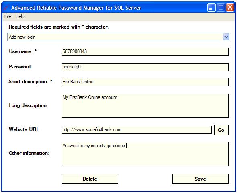
Task: Click the 'Short description: *' label
Action: pos(31,82)
